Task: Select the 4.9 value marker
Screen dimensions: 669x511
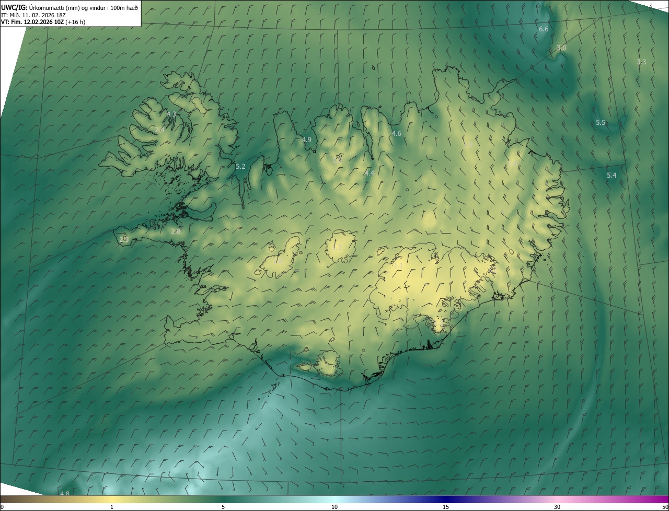Action: point(307,140)
